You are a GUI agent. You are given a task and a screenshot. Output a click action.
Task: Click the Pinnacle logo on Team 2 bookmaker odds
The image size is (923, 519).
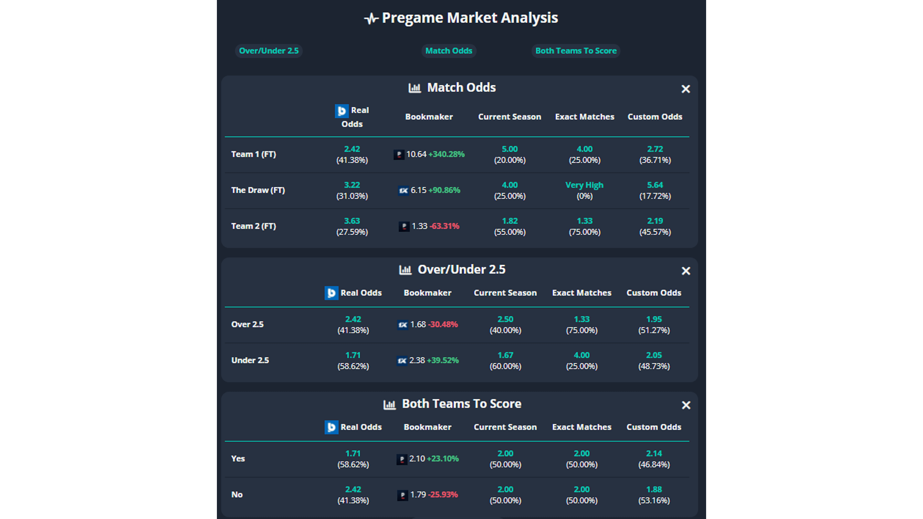pos(404,226)
